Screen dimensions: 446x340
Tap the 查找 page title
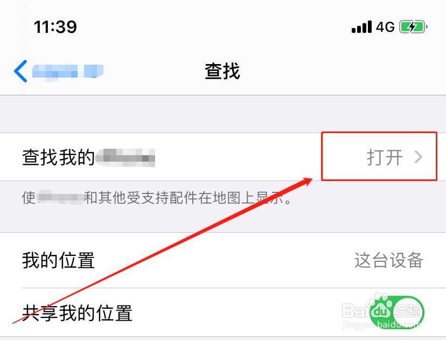(222, 71)
